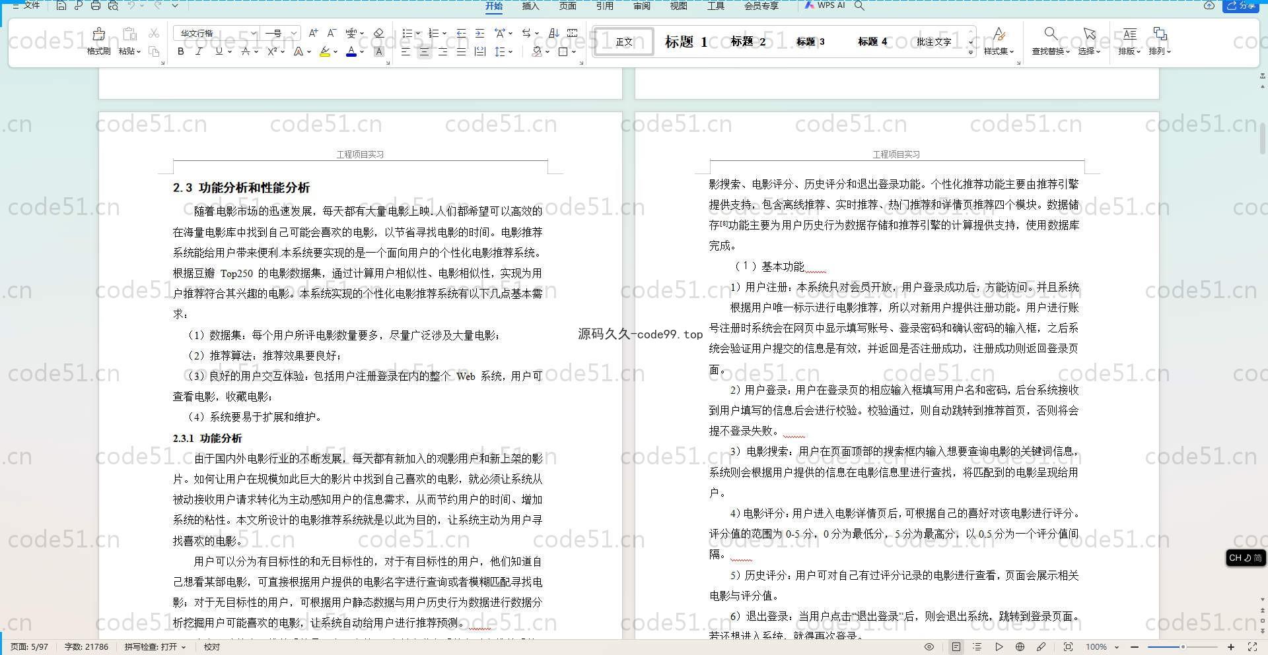This screenshot has width=1268, height=655.
Task: Click the Print icon in quick access bar
Action: 96,5
